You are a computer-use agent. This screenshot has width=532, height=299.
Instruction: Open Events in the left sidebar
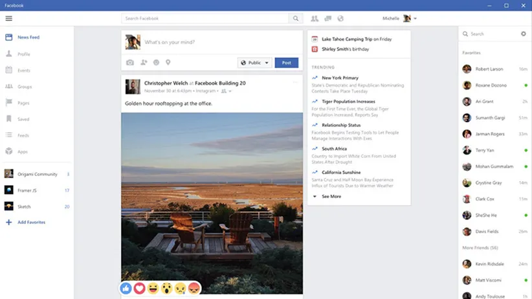24,71
